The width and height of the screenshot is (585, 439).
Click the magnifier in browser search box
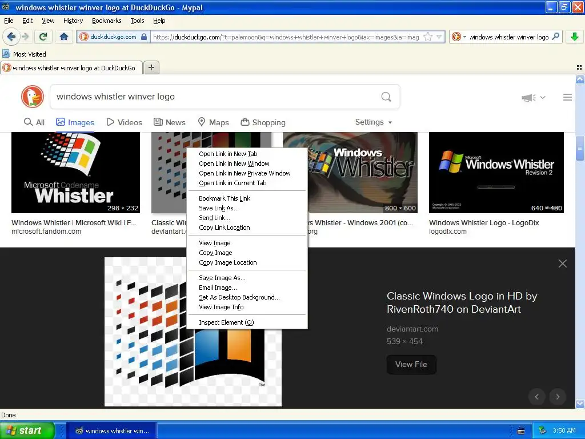555,37
